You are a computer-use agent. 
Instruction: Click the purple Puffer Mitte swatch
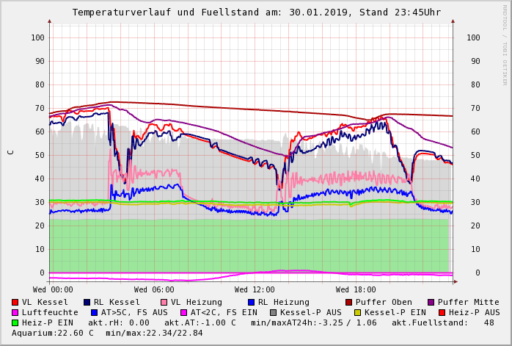431,302
